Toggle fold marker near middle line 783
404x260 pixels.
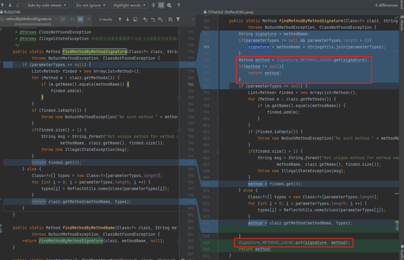pos(179,97)
